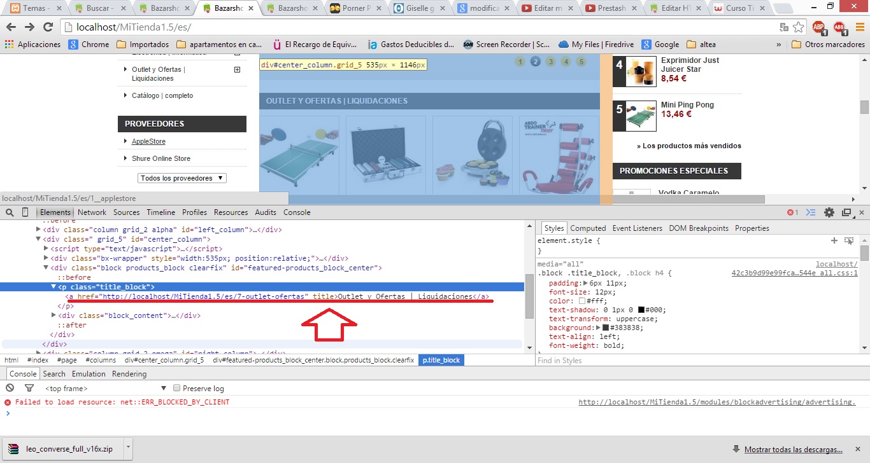Click the #000 text-shadow color swatch
Screen dimensions: 870x463
coord(641,310)
